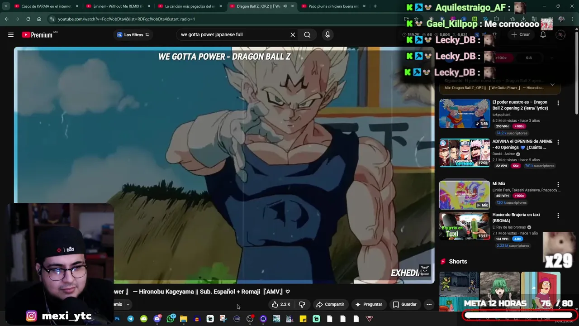The image size is (579, 326).
Task: Open El Rey de las bromas channel
Action: coord(509,227)
